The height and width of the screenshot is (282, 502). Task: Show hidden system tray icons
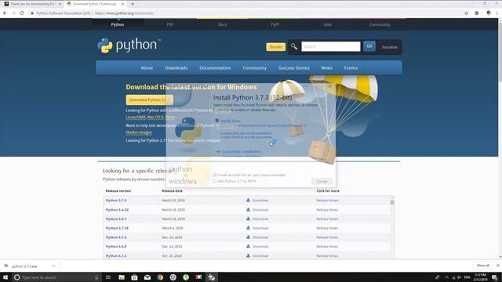(447, 277)
